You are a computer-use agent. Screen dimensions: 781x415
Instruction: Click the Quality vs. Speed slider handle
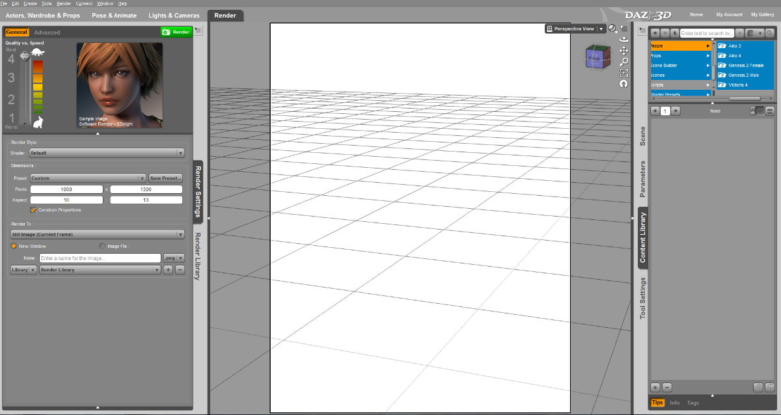(25, 56)
